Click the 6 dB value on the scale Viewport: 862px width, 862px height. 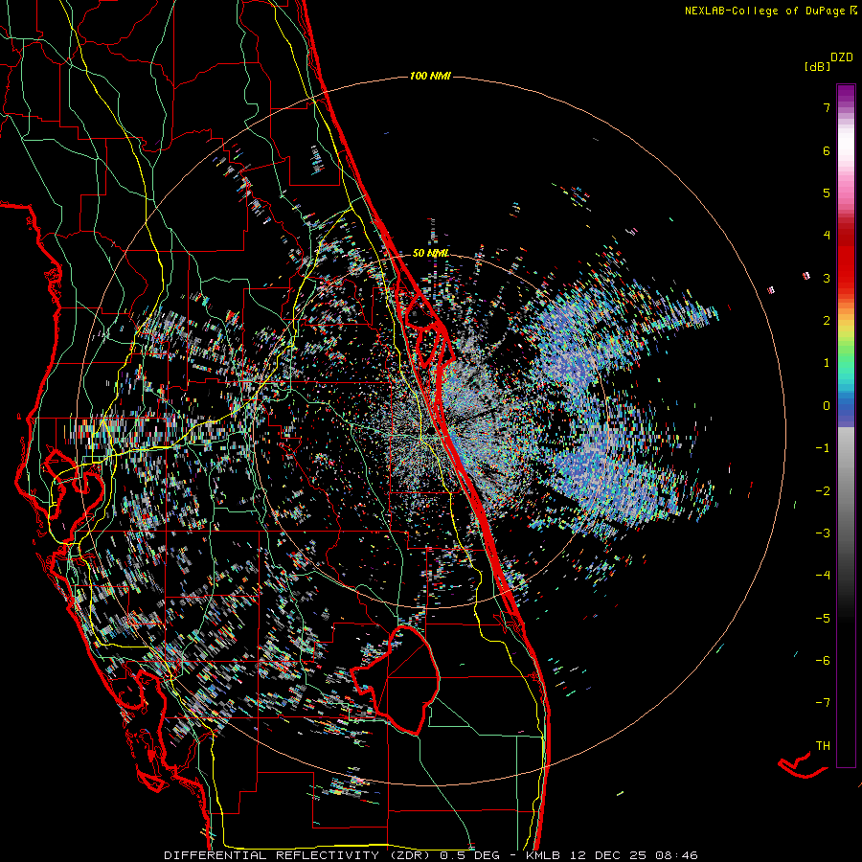(827, 150)
